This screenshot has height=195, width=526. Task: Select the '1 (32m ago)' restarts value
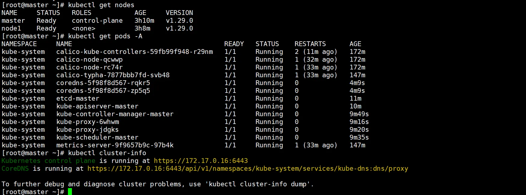click(x=316, y=60)
